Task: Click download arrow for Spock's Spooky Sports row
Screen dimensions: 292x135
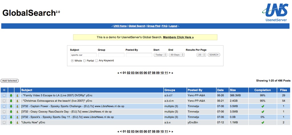Action: pos(11,117)
